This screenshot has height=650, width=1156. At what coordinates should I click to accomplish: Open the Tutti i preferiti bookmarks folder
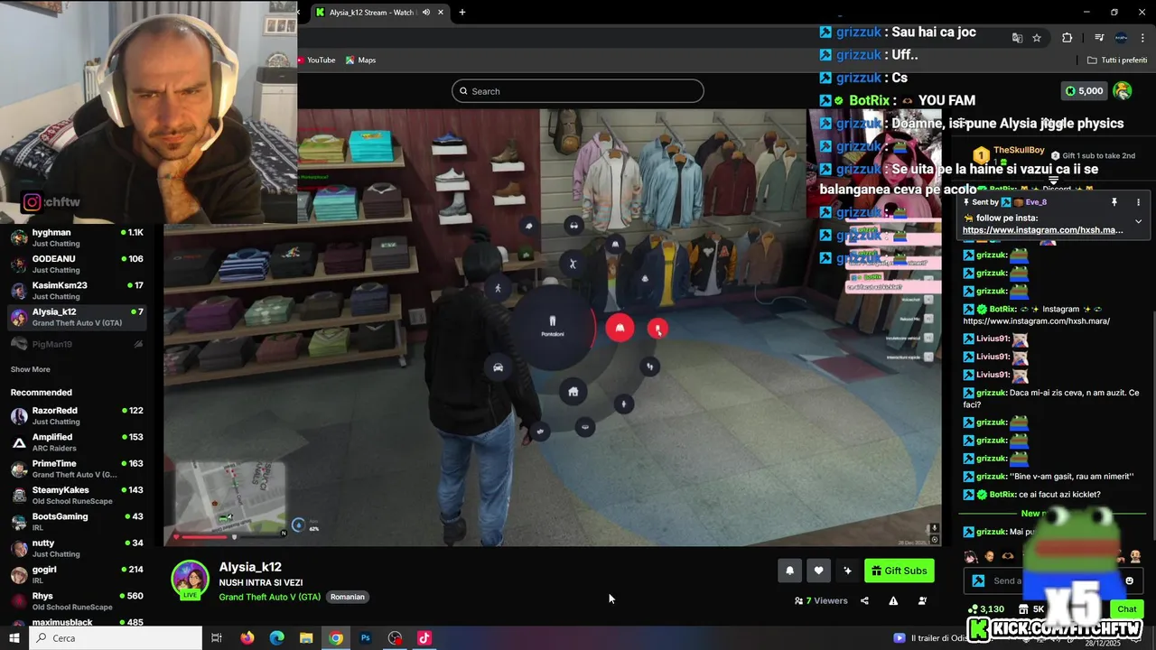(1117, 60)
